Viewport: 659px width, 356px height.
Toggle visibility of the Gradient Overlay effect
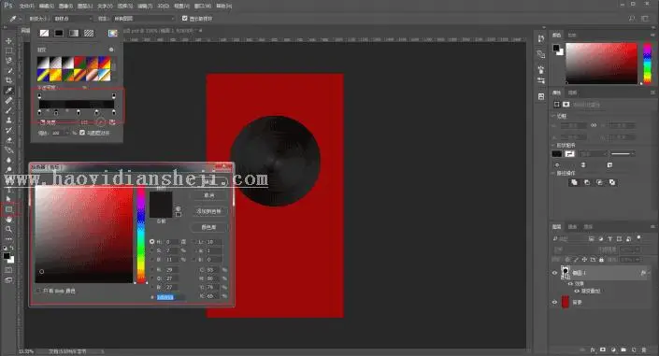click(577, 291)
